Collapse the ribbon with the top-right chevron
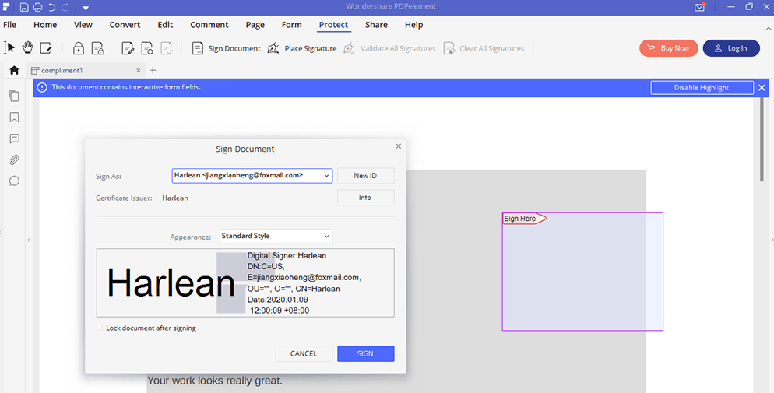The image size is (774, 393). pos(768,29)
